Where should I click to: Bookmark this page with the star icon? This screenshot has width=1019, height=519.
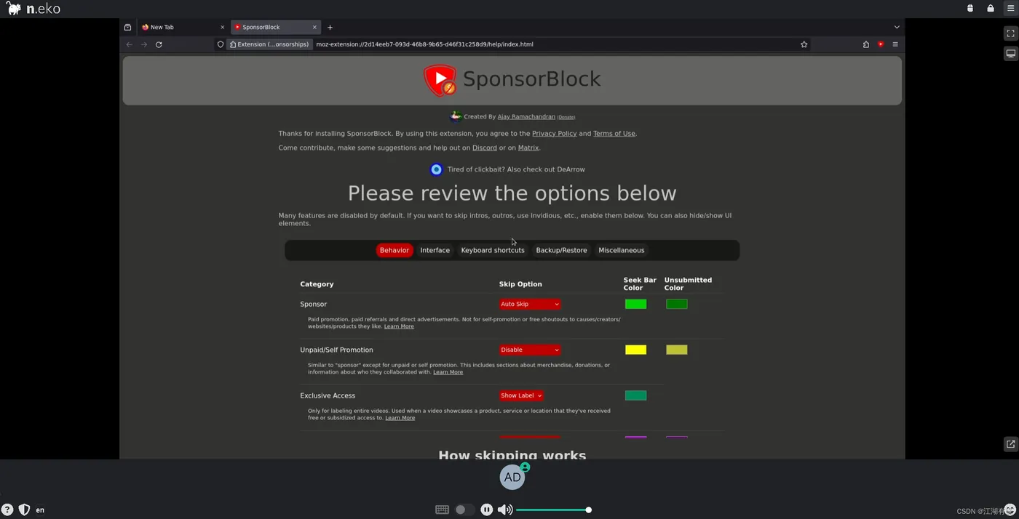coord(804,44)
